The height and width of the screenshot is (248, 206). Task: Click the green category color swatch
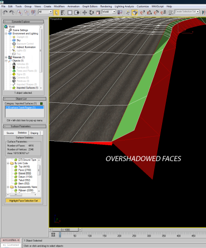point(41,103)
